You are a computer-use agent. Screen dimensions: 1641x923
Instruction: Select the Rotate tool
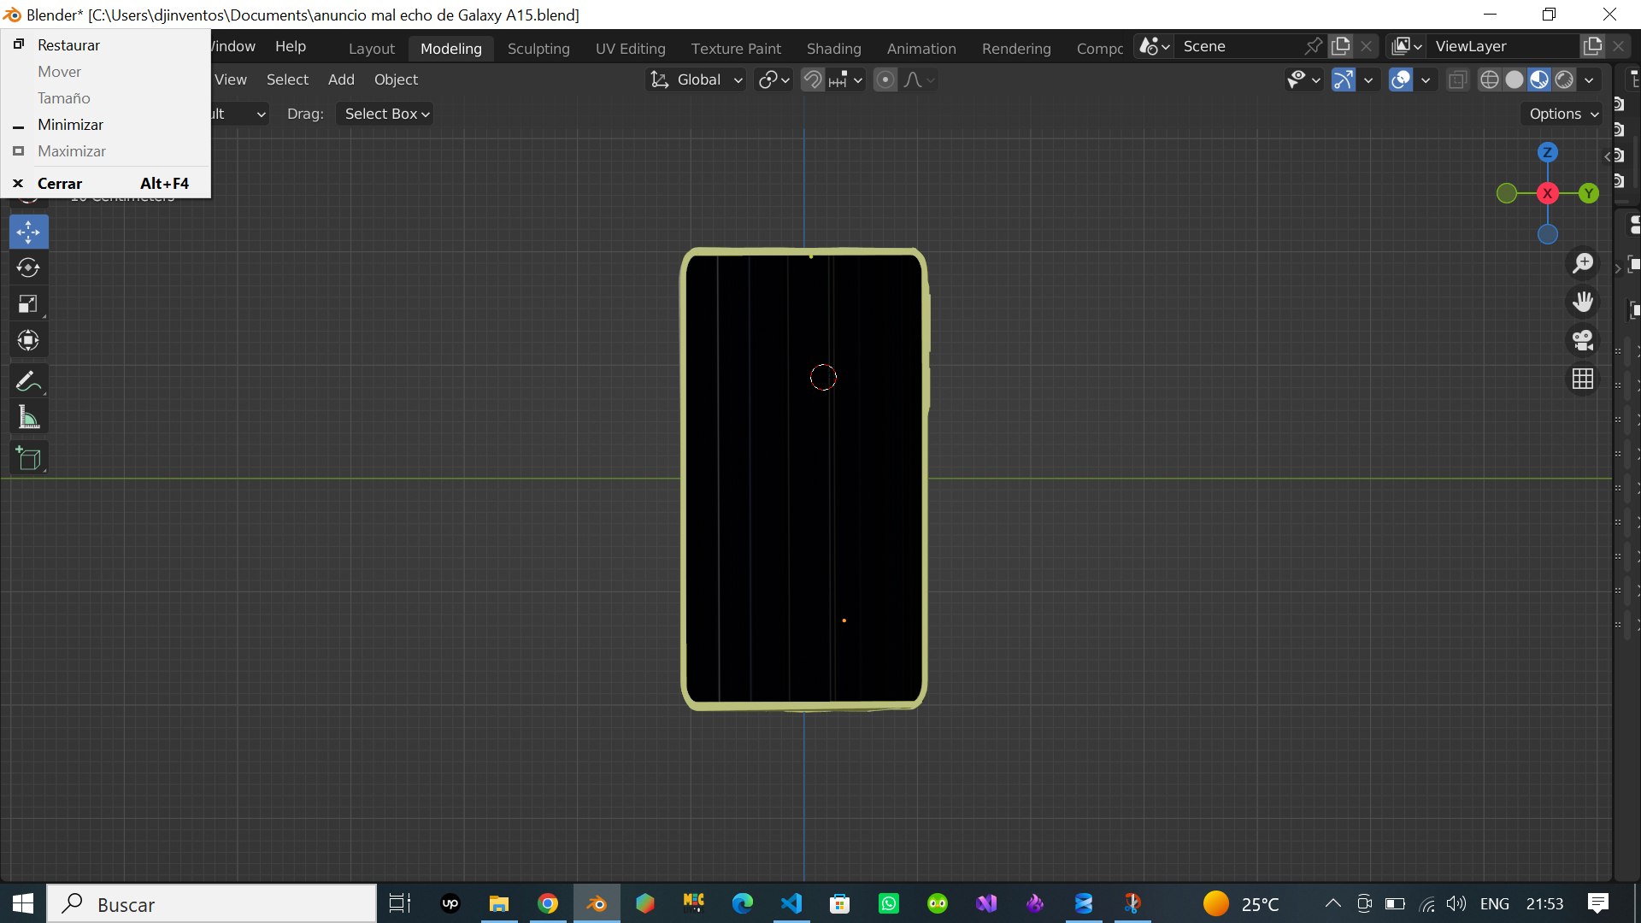point(28,268)
